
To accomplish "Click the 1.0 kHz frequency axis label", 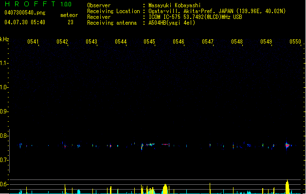I will (x=4, y=87).
